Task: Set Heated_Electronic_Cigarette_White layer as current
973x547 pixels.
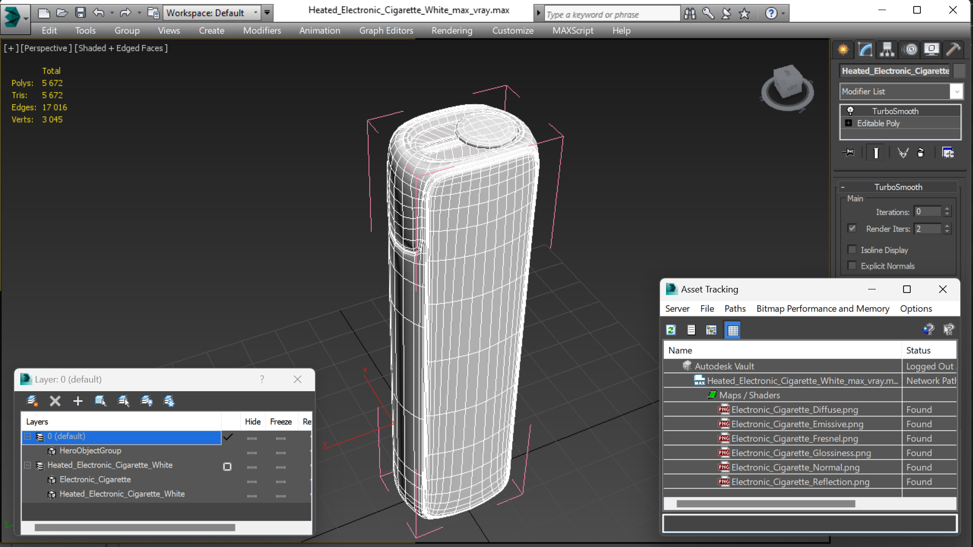Action: [227, 467]
